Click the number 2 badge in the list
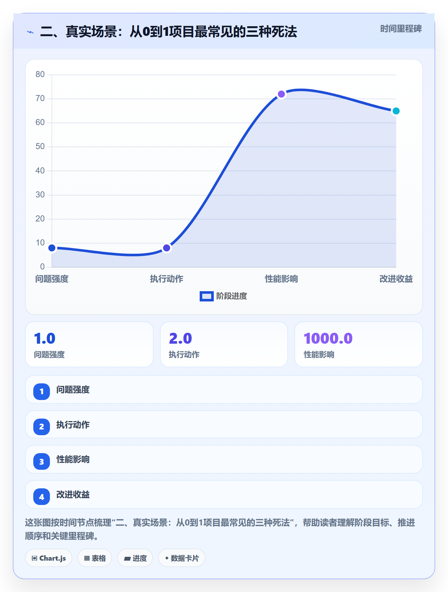 click(42, 427)
